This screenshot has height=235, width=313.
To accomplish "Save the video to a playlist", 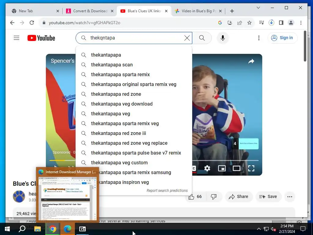I will pyautogui.click(x=268, y=197).
